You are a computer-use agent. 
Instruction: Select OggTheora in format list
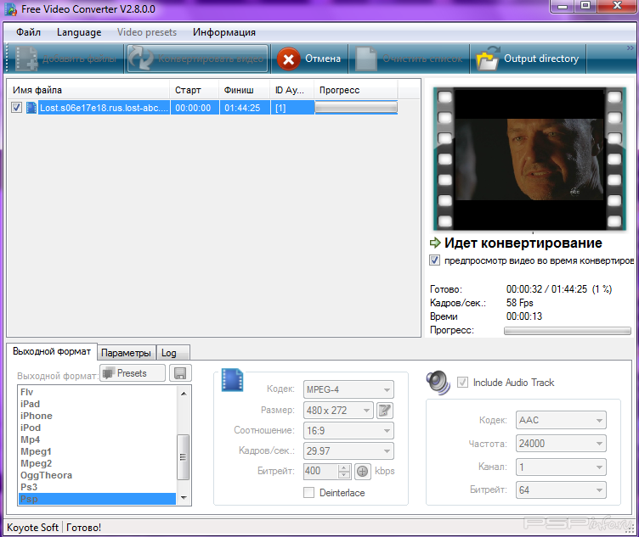(46, 475)
